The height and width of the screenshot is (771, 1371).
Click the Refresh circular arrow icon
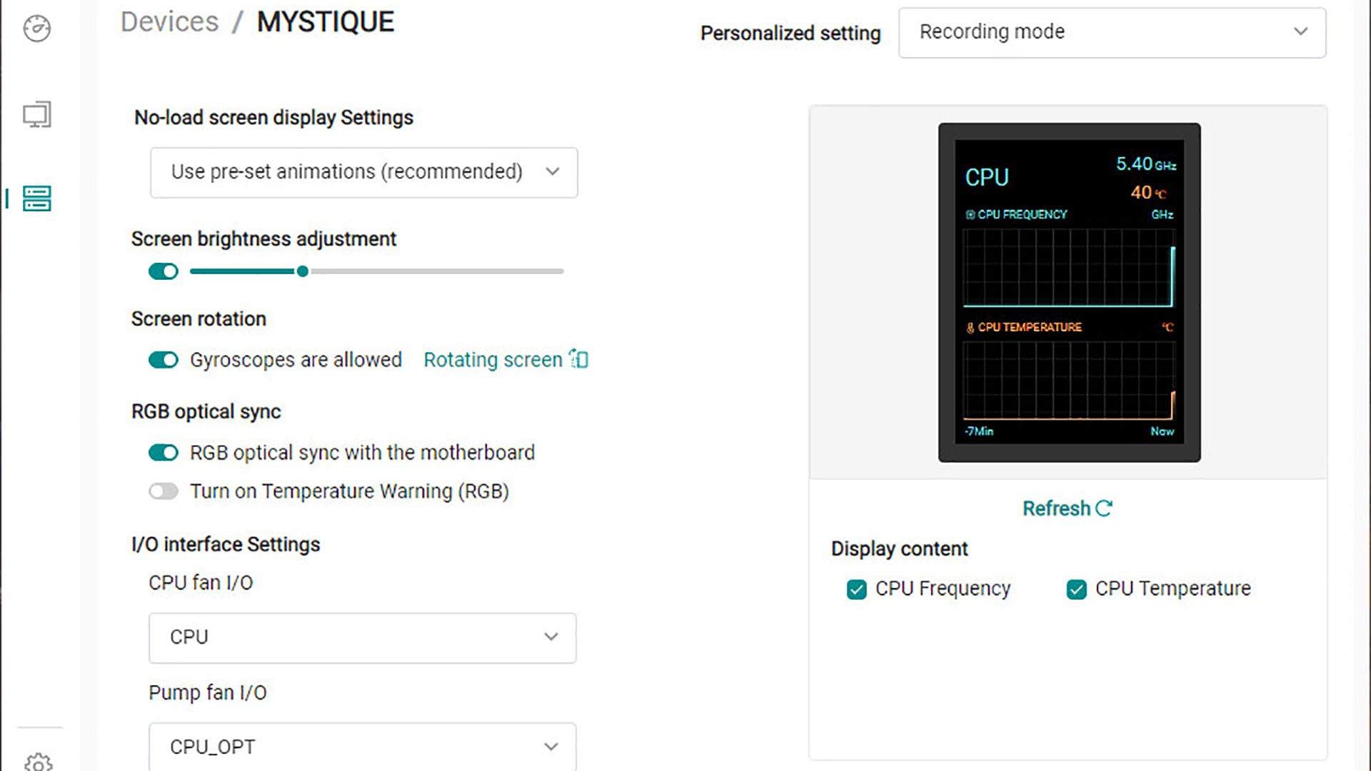1104,508
